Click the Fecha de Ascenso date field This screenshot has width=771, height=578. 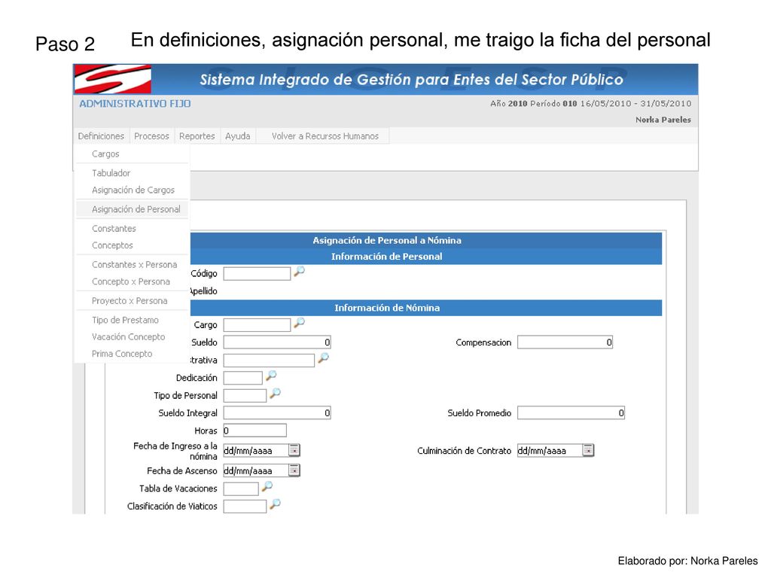(256, 471)
